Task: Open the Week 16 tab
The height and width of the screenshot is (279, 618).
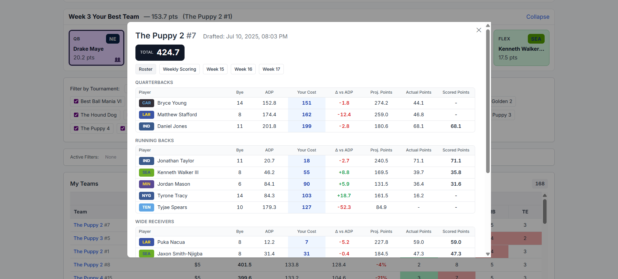Action: (x=243, y=69)
